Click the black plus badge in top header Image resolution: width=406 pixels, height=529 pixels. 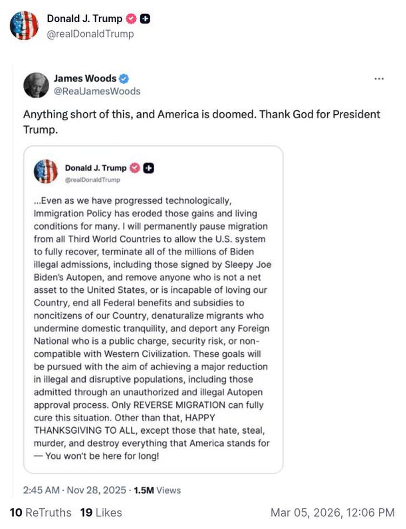point(145,19)
